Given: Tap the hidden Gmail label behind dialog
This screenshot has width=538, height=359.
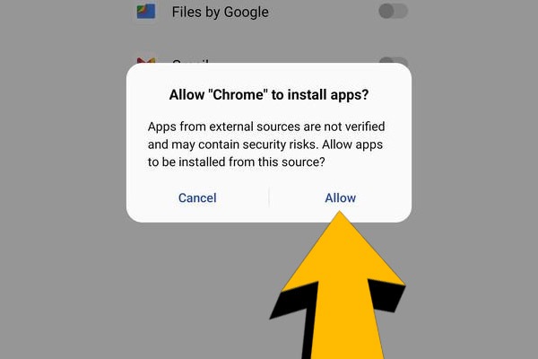Looking at the screenshot, I should point(190,61).
